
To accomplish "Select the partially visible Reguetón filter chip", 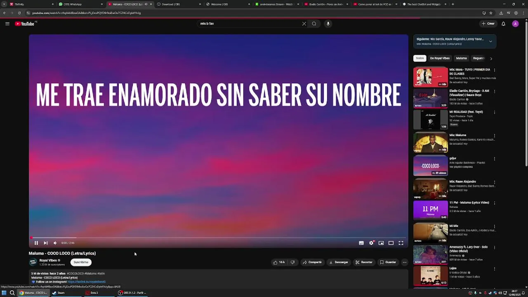I will (x=478, y=58).
